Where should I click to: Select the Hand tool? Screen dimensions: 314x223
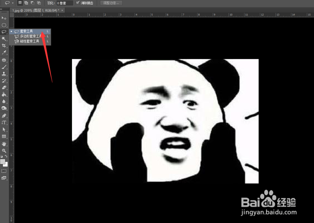tap(4, 144)
